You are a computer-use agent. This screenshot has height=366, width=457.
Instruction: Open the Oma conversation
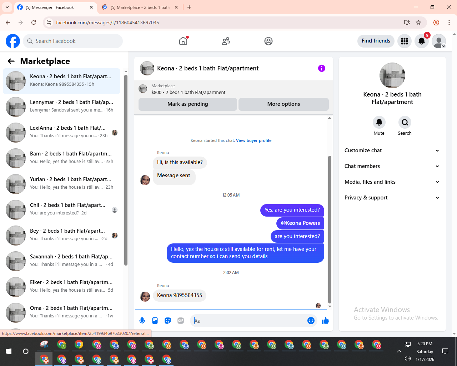(x=61, y=312)
